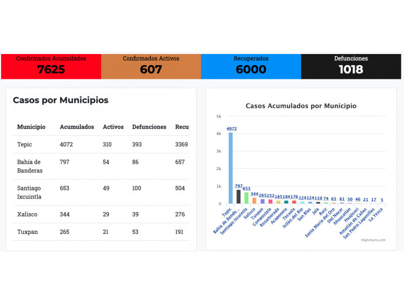
Task: Click Xalisco active value 29
Action: pyautogui.click(x=106, y=214)
